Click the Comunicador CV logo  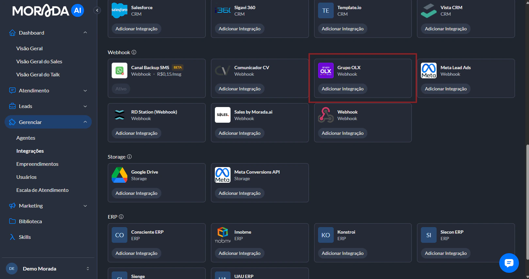point(223,70)
